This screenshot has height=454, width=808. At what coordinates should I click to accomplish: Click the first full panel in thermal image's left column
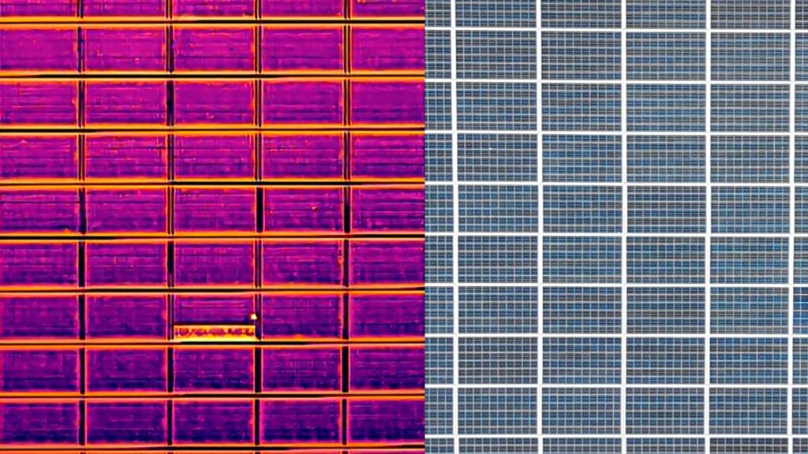[x=39, y=49]
